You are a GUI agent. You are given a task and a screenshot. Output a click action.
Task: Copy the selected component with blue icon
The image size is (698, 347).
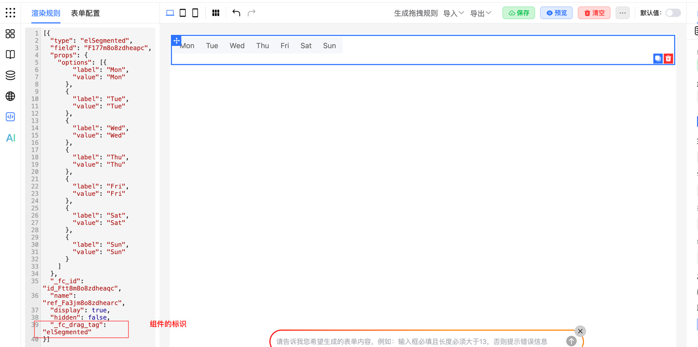pos(658,59)
